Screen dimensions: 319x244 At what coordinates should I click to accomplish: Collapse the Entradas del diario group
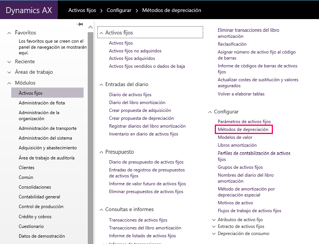pyautogui.click(x=101, y=85)
